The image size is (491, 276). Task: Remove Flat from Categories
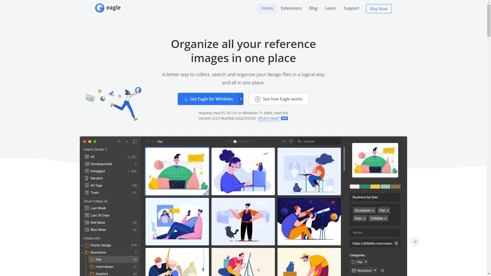pos(366,262)
